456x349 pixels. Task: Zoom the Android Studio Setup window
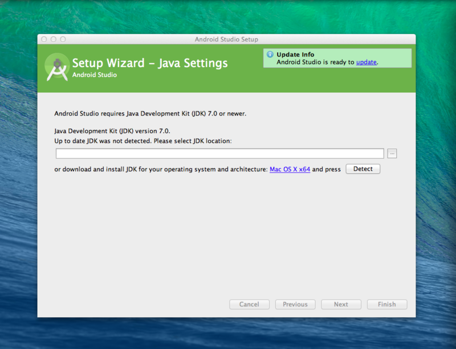63,39
